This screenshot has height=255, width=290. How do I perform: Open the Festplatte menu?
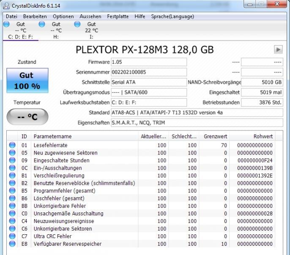tap(118, 16)
